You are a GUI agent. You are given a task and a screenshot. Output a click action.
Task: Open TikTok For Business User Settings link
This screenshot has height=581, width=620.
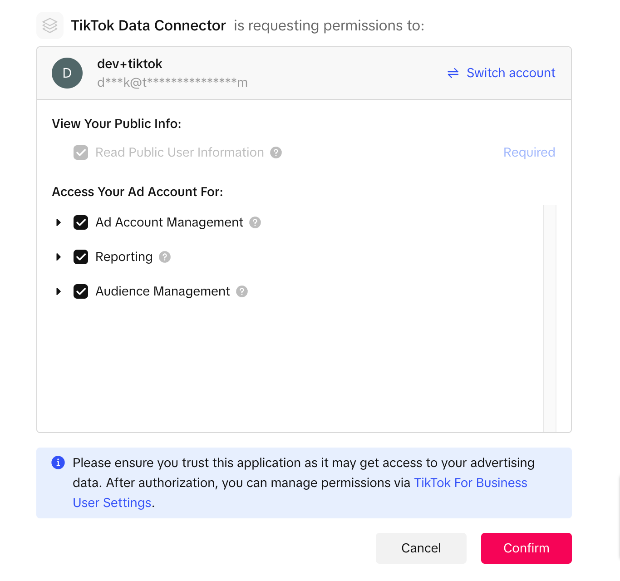(470, 483)
